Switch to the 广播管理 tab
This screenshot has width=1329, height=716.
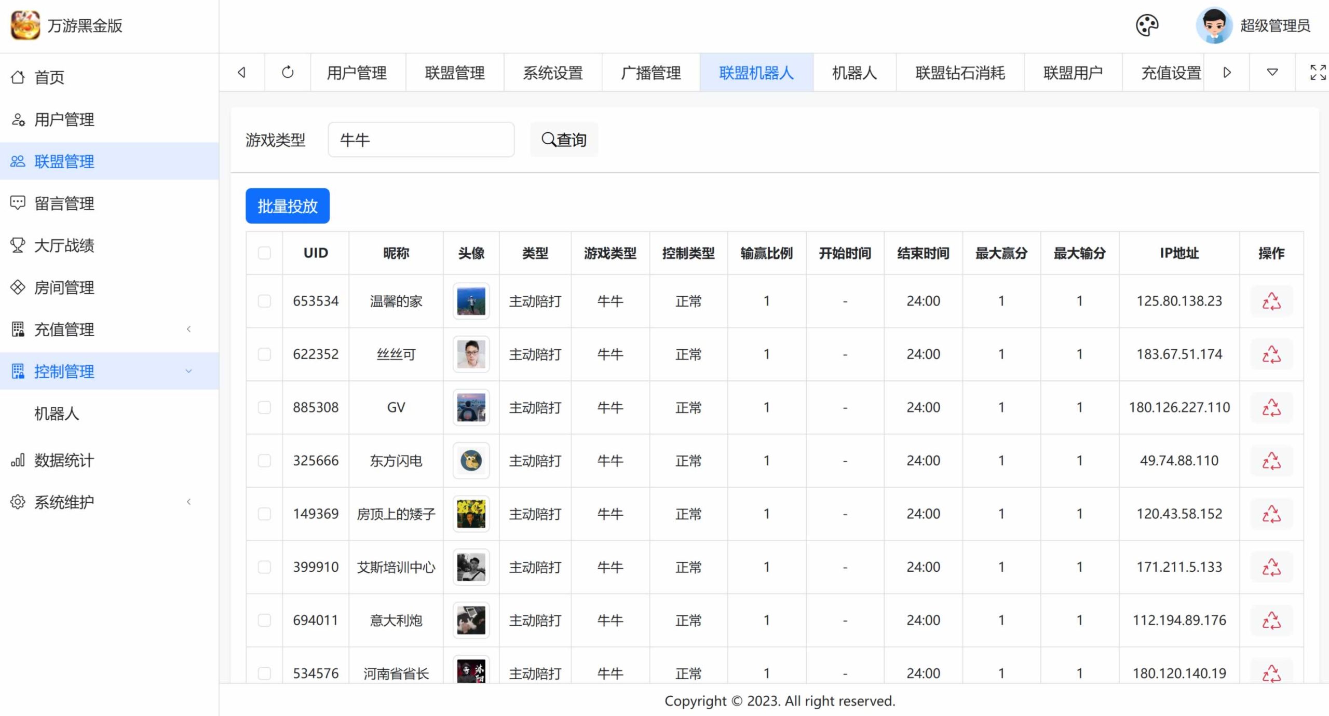click(x=651, y=73)
